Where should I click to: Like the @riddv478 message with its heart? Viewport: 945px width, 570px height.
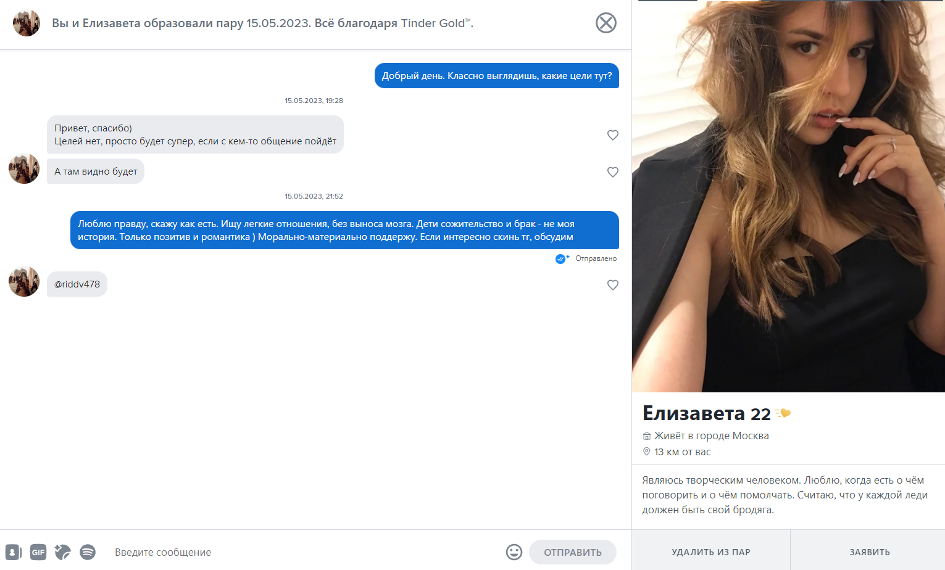click(x=613, y=285)
